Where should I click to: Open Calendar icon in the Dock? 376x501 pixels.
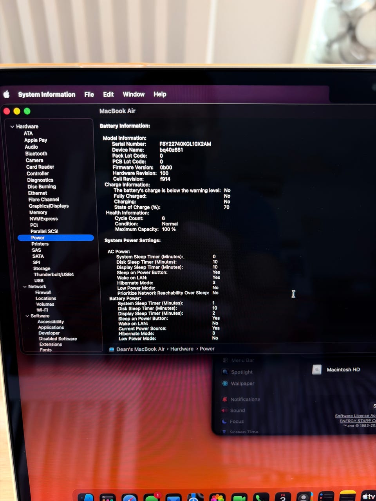coord(283,497)
